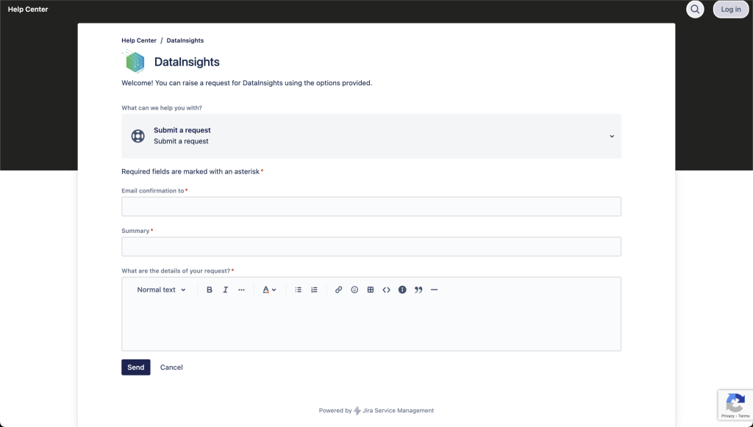Insert a code block in the editor
The image size is (753, 427).
[386, 290]
